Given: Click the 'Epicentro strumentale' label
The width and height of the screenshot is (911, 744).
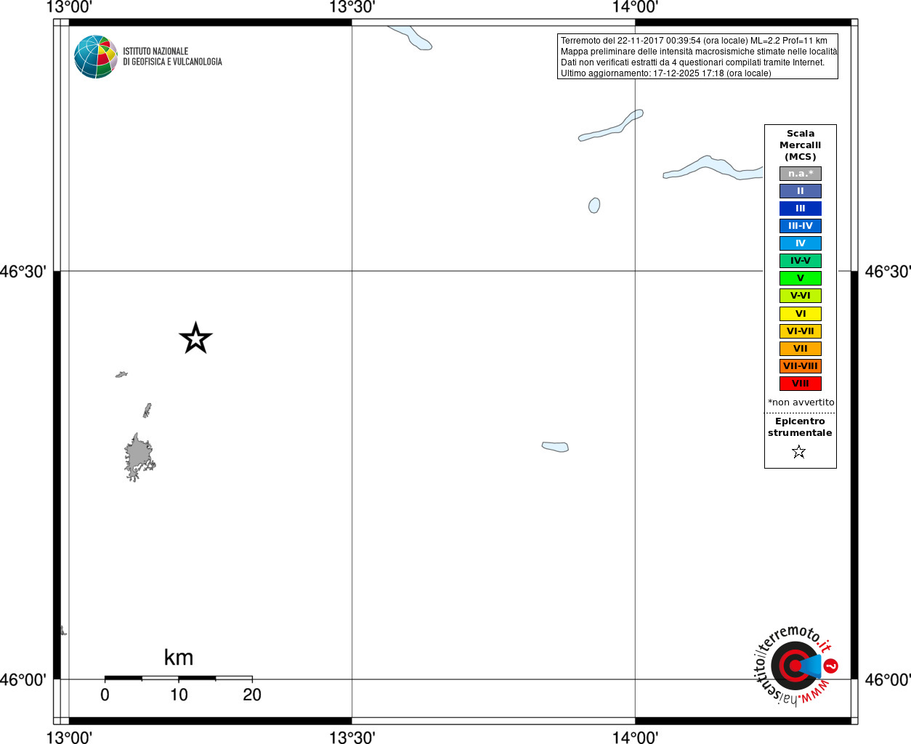Looking at the screenshot, I should [x=801, y=427].
